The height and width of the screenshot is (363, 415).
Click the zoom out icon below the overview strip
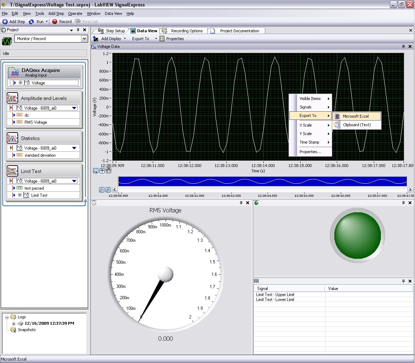pyautogui.click(x=102, y=190)
